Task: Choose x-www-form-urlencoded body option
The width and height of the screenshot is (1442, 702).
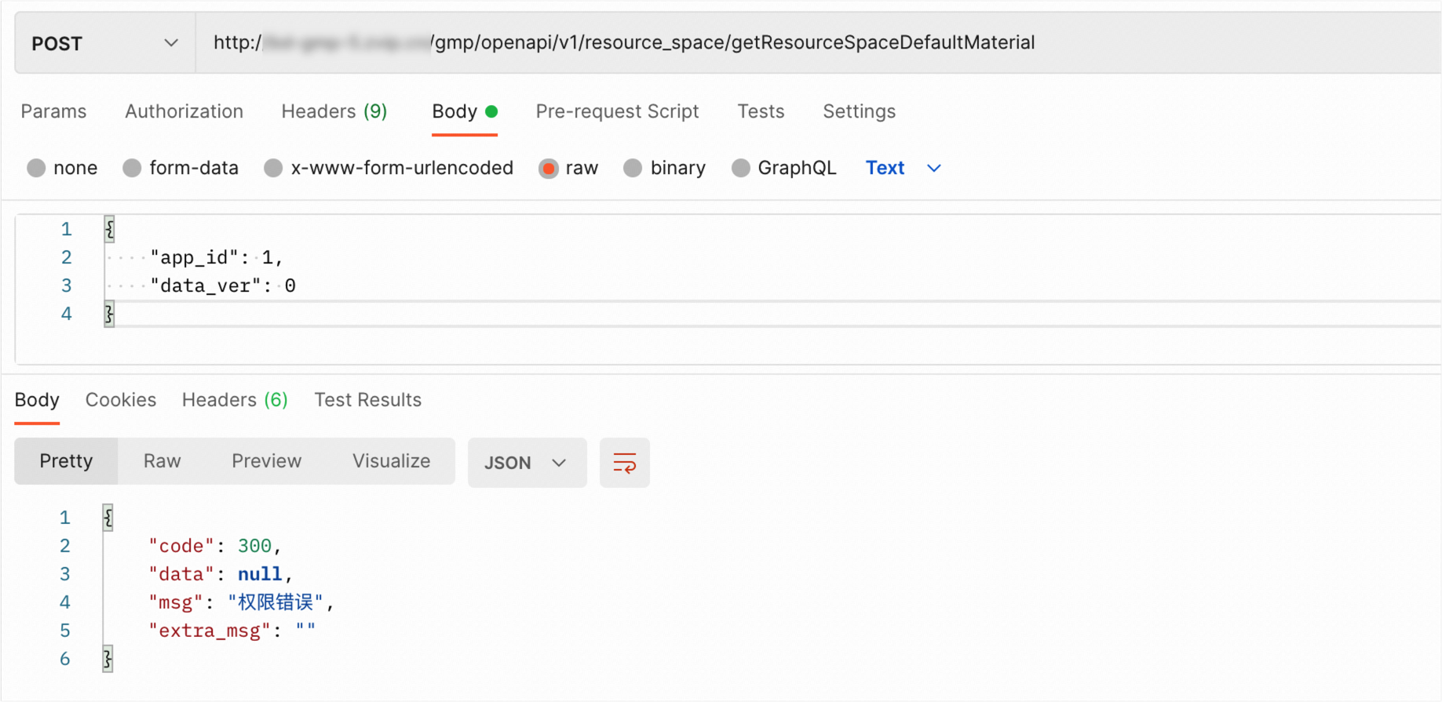Action: click(x=273, y=168)
